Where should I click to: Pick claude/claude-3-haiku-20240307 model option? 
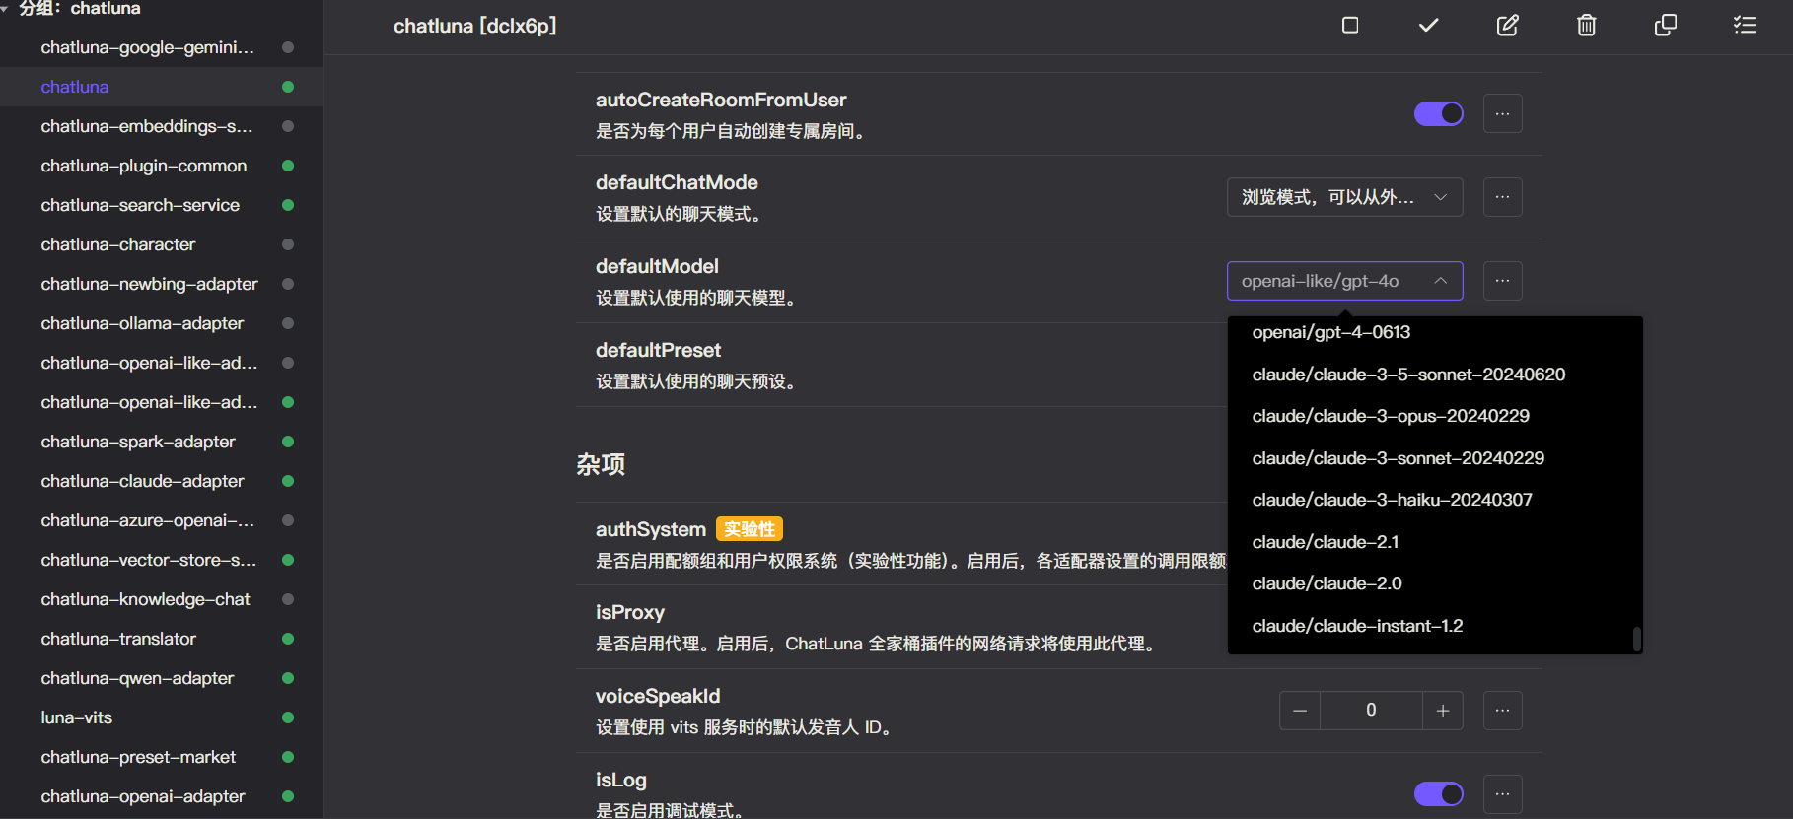point(1392,500)
